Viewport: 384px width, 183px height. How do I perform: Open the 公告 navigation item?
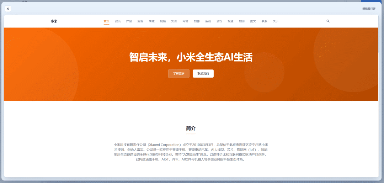tap(219, 21)
